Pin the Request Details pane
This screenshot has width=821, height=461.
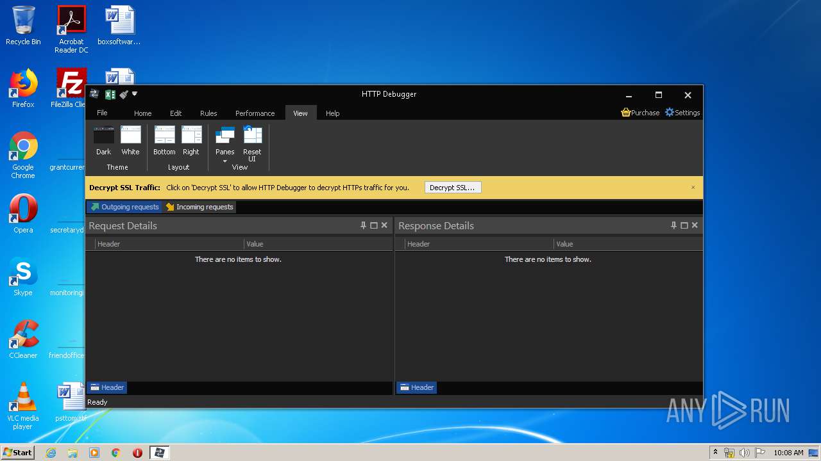click(363, 225)
